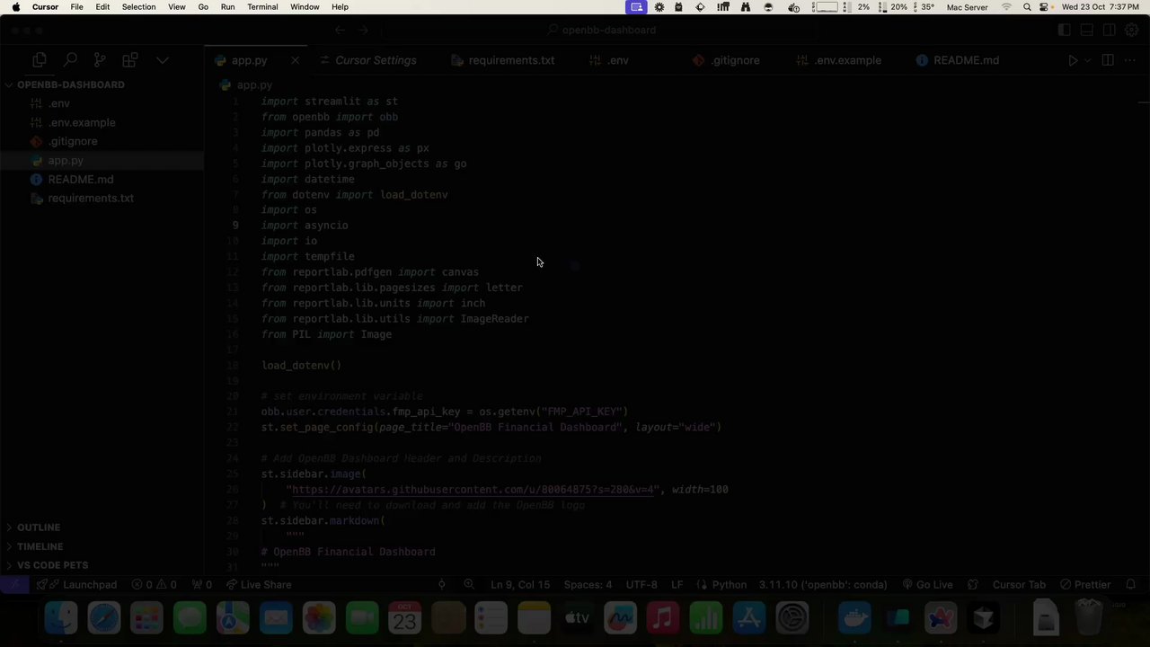Open the Search view icon
The width and height of the screenshot is (1150, 647).
pyautogui.click(x=70, y=60)
